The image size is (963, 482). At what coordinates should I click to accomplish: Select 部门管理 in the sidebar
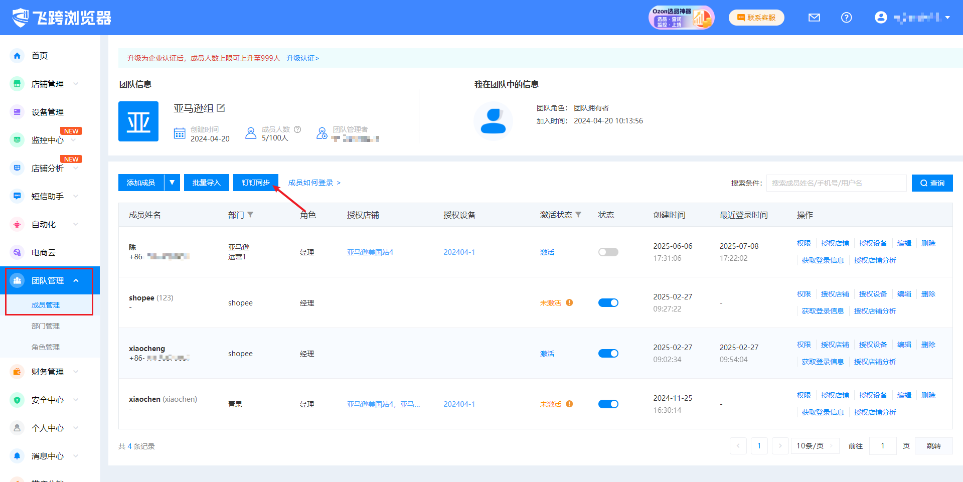point(46,326)
